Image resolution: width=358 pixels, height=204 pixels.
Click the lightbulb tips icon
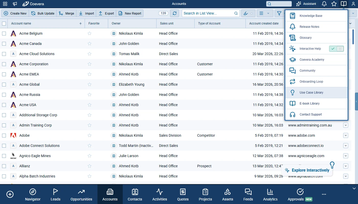tap(332, 165)
